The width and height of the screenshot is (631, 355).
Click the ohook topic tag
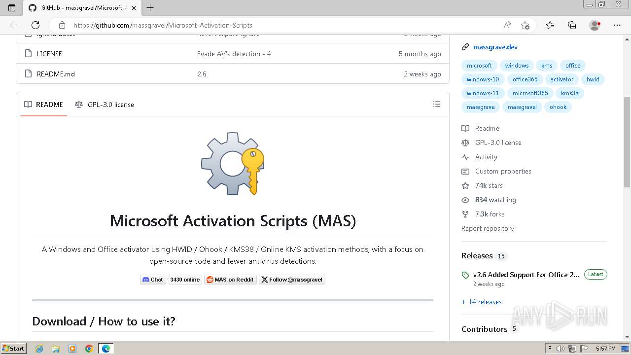tap(558, 107)
